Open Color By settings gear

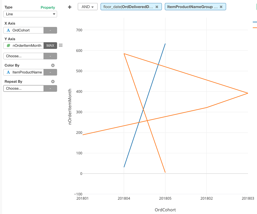53,65
